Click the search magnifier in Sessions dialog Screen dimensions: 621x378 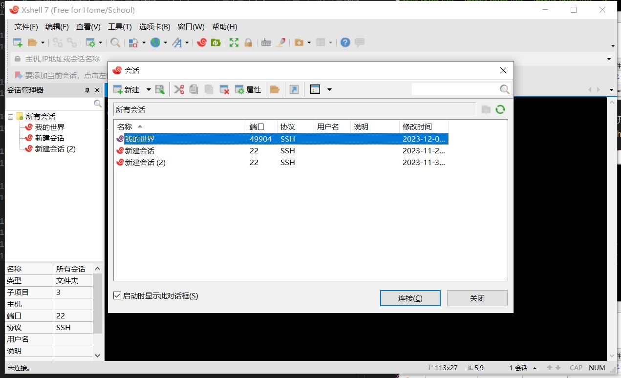click(505, 89)
